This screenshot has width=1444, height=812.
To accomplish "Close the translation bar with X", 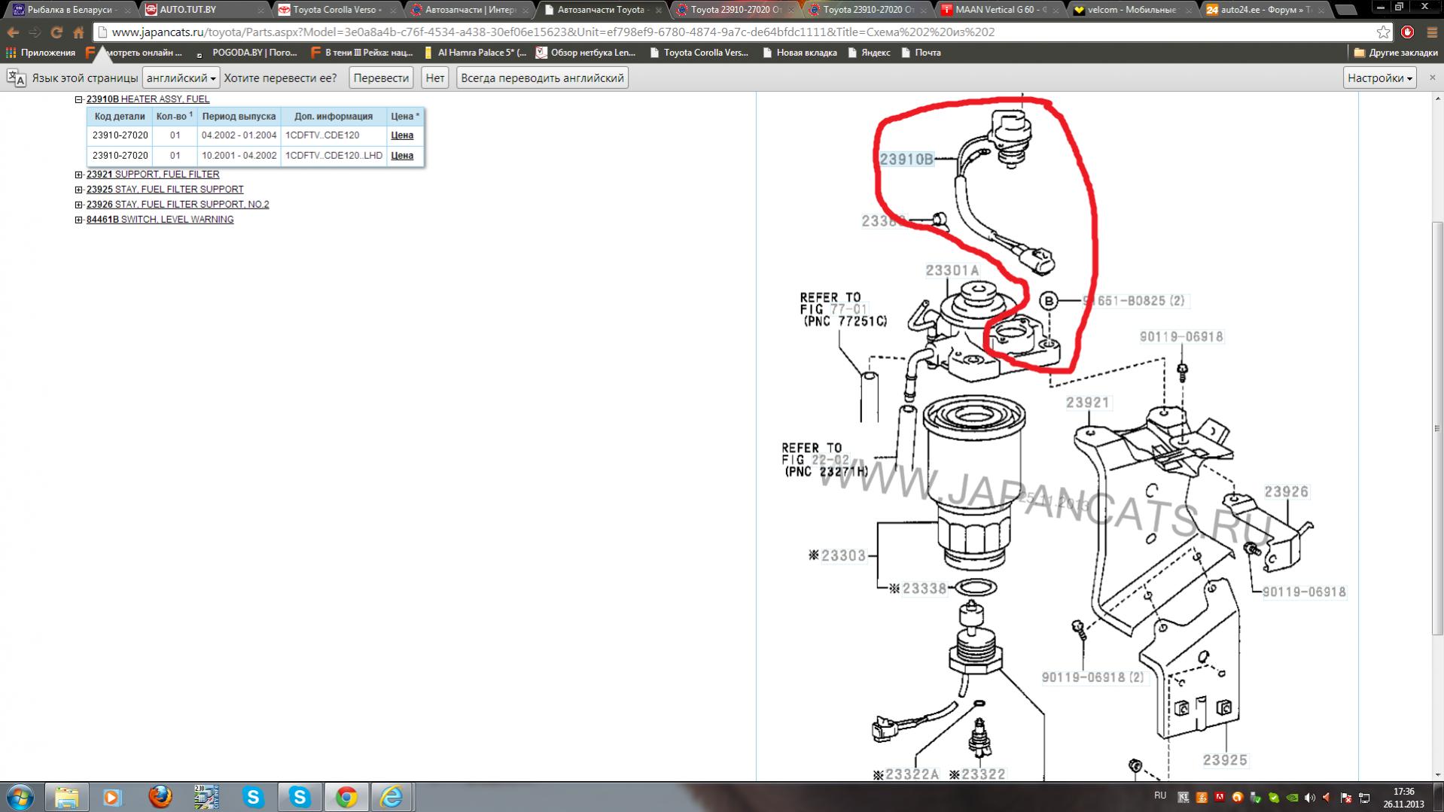I will coord(1432,78).
